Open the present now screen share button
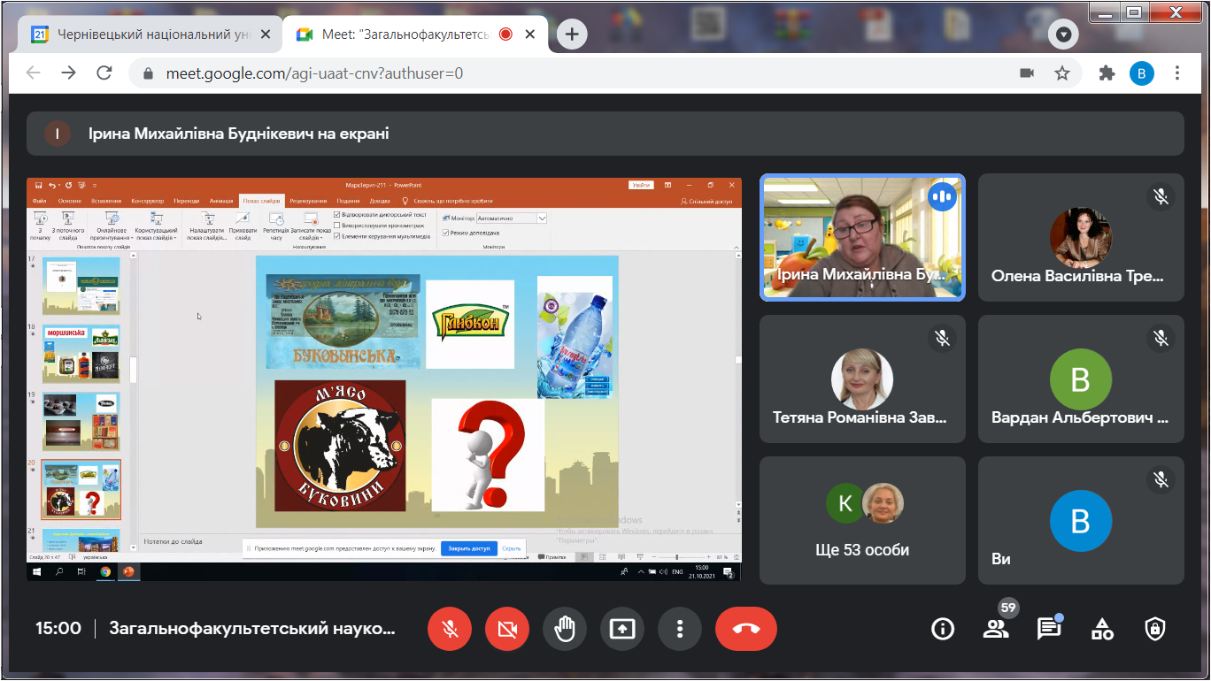Screen dimensions: 1211x681 pos(622,629)
